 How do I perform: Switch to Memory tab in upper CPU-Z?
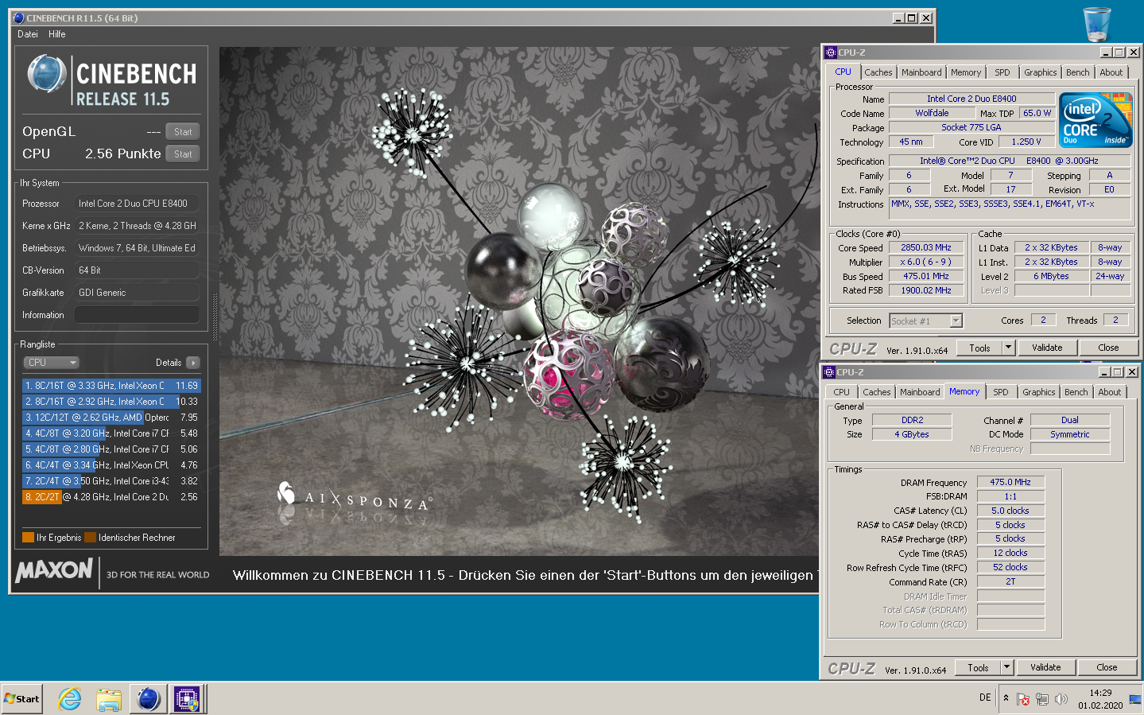[x=966, y=72]
